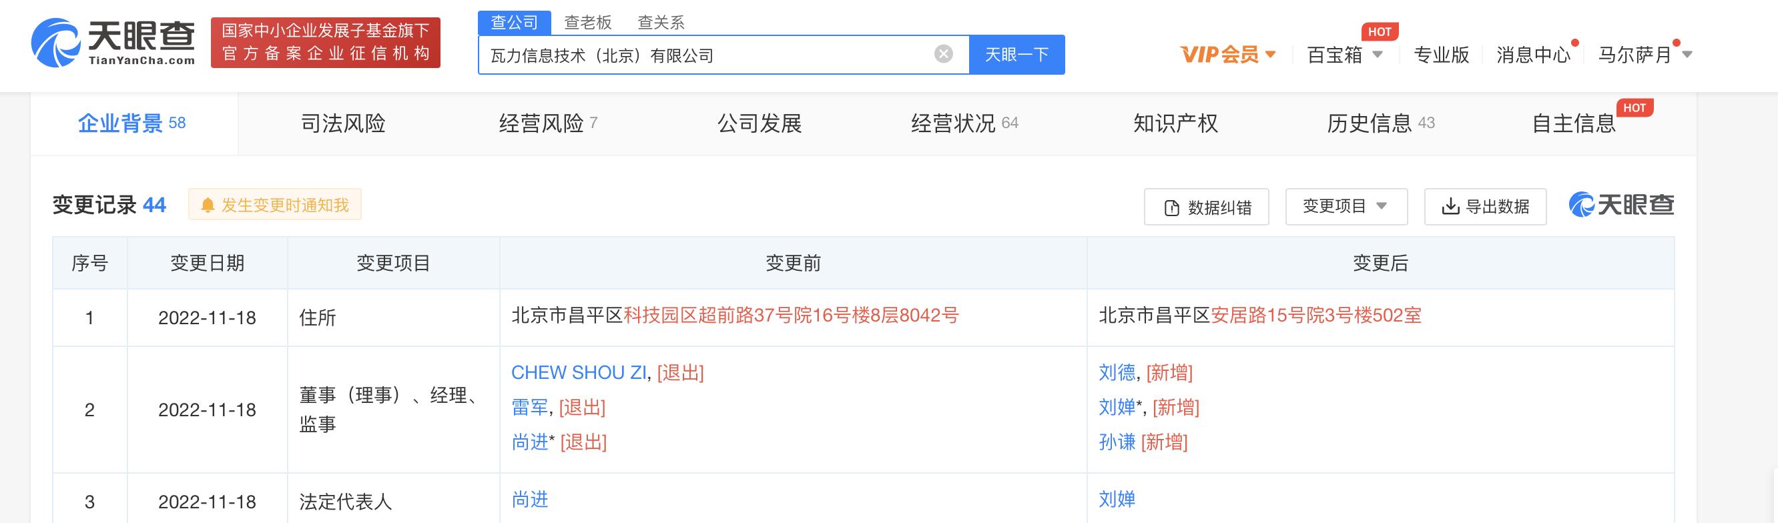1778x523 pixels.
Task: Open the 自主信息 tab
Action: coord(1574,123)
